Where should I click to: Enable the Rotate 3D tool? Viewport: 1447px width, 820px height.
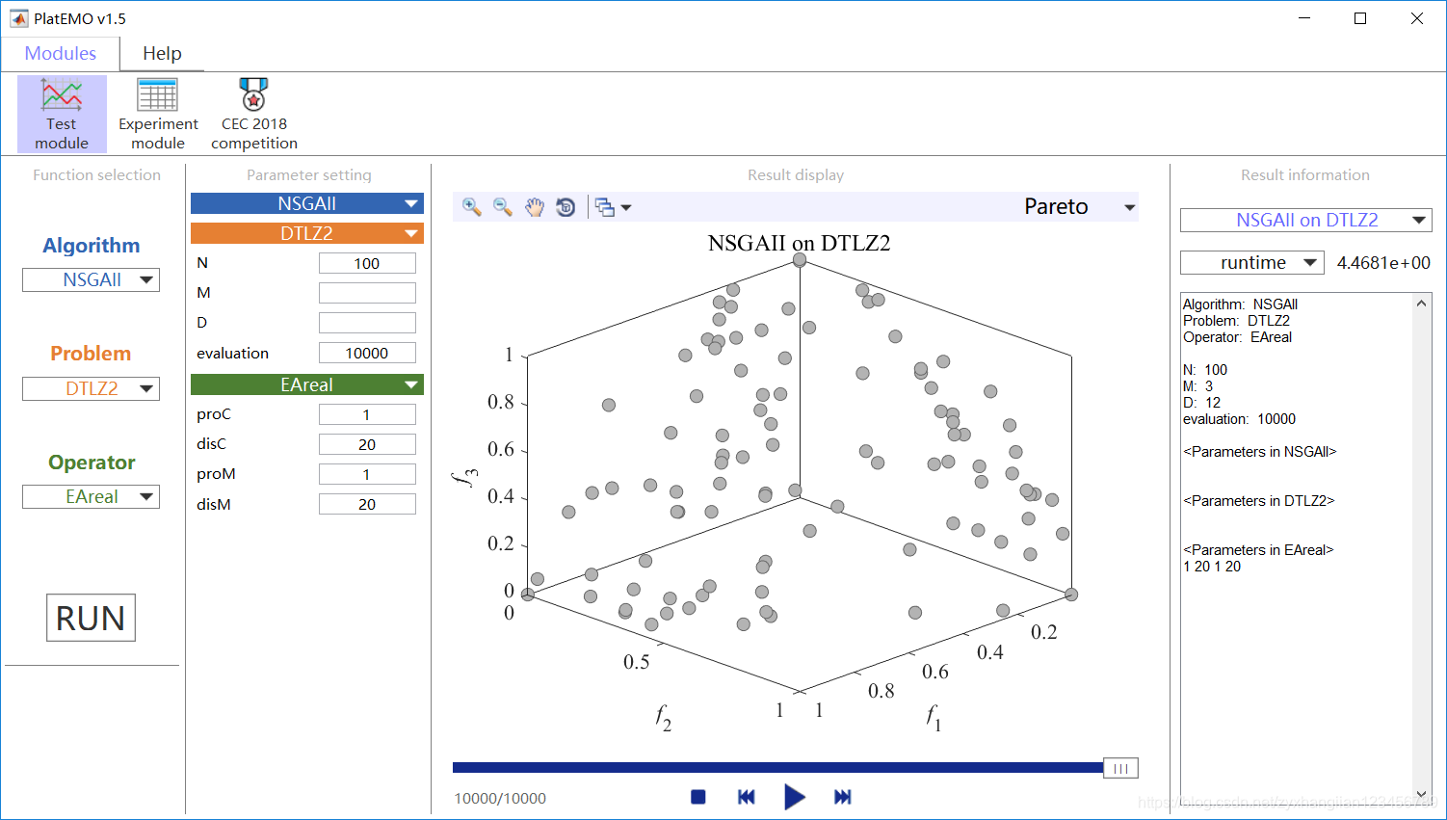(x=566, y=206)
